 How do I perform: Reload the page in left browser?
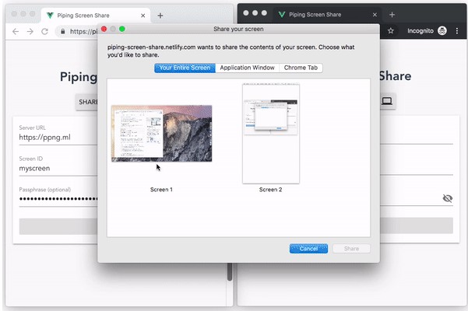coord(44,31)
